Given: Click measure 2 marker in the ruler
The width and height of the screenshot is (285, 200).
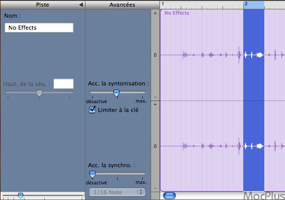Looking at the screenshot, I should point(246,4).
